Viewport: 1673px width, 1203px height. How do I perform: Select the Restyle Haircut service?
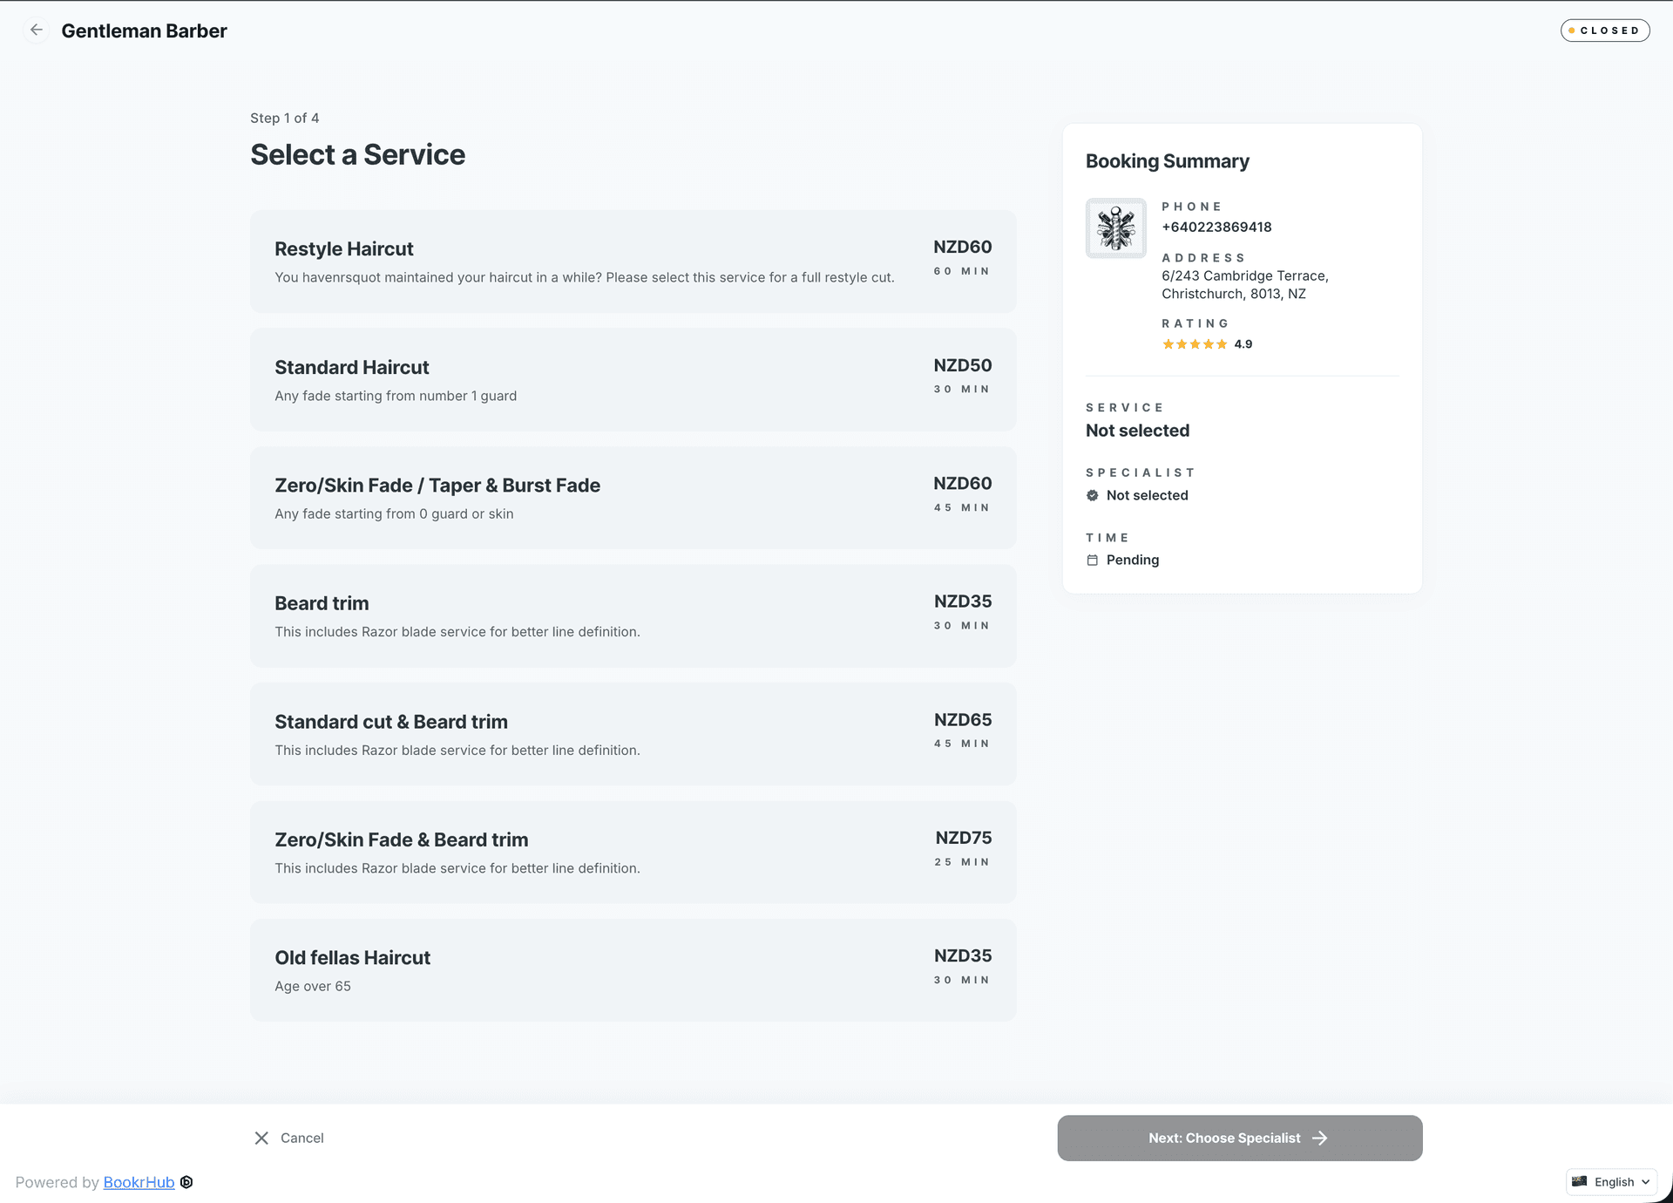(633, 261)
